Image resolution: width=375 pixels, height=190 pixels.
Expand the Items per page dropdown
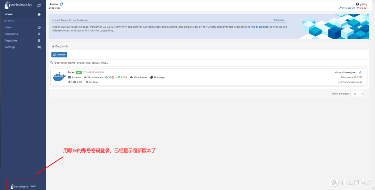click(x=357, y=94)
